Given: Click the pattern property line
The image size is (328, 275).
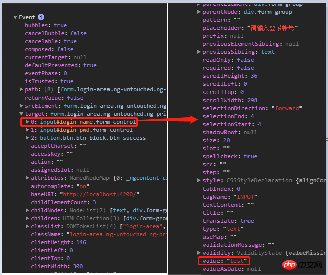Looking at the screenshot, I should click(x=221, y=20).
